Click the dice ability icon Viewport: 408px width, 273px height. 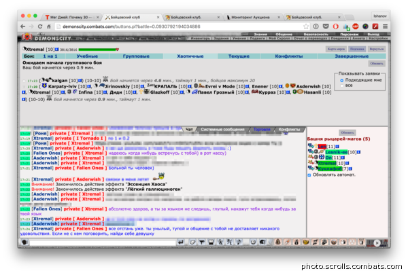[352, 242]
